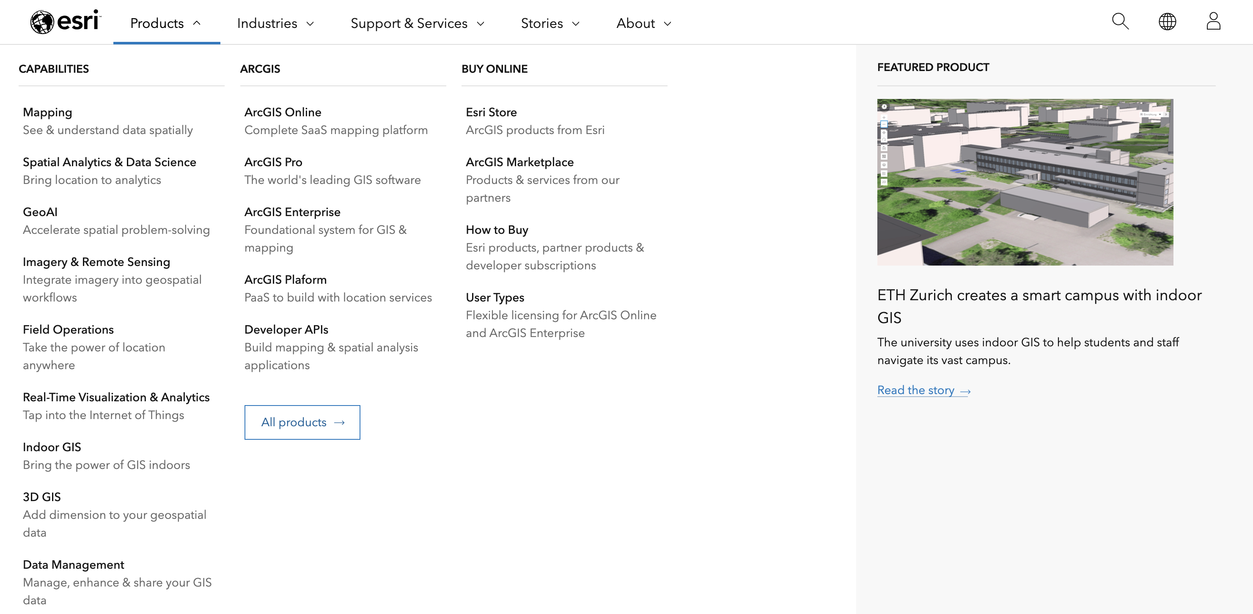The width and height of the screenshot is (1253, 614).
Task: Select the pan tool on the map
Action: tap(884, 133)
